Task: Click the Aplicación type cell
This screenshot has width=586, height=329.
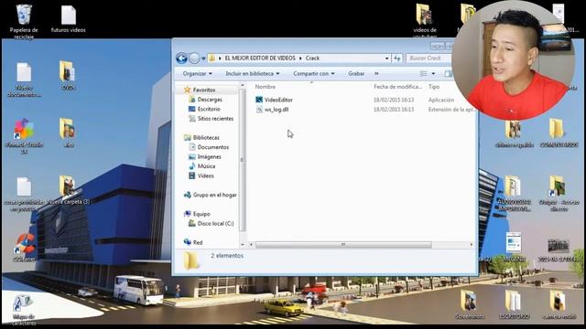Action: (x=441, y=100)
